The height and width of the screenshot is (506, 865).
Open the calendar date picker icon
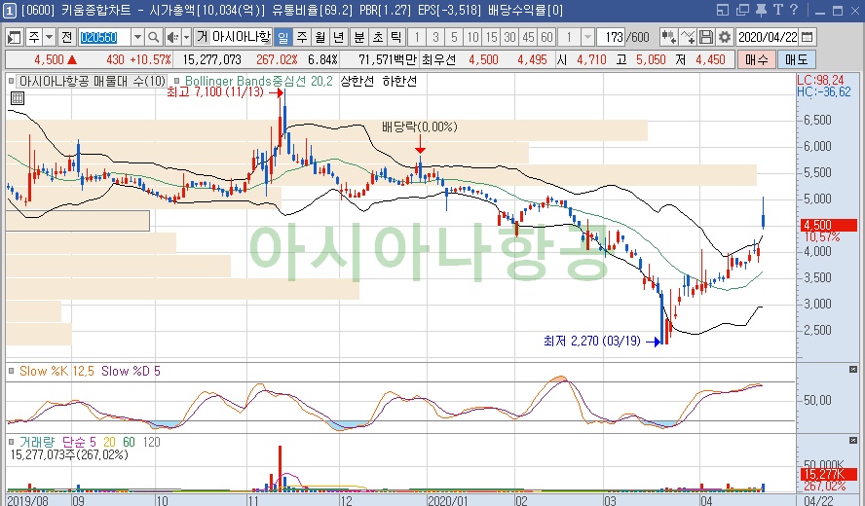pos(808,38)
